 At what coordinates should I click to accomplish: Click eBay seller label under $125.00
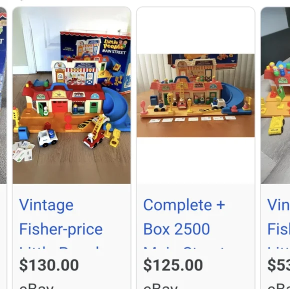click(x=160, y=286)
